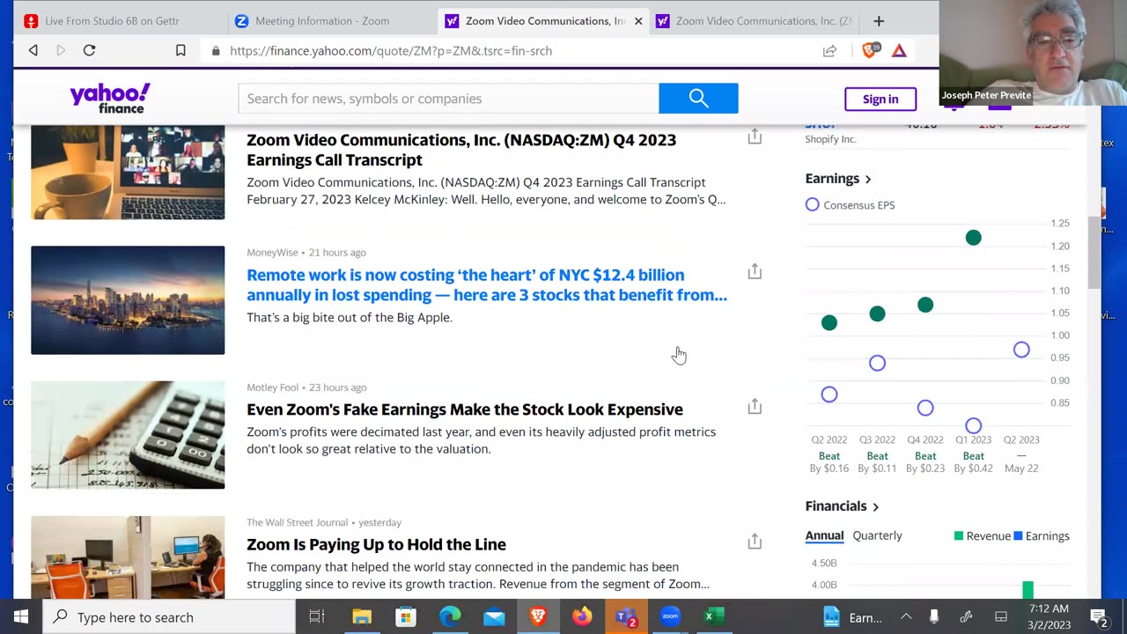Open Zoom Is Paying Up headline
This screenshot has height=634, width=1127.
pos(376,544)
